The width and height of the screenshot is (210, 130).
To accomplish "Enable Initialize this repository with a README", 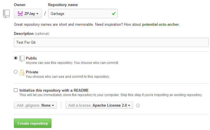I will pyautogui.click(x=16, y=90).
